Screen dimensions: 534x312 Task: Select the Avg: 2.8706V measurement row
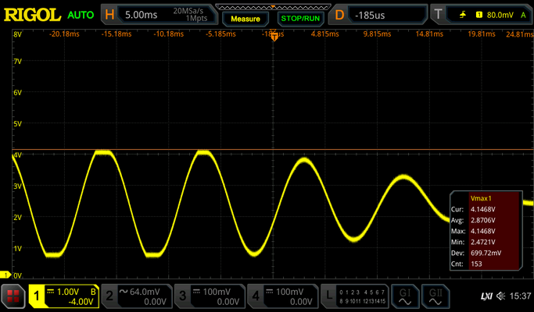tap(486, 220)
